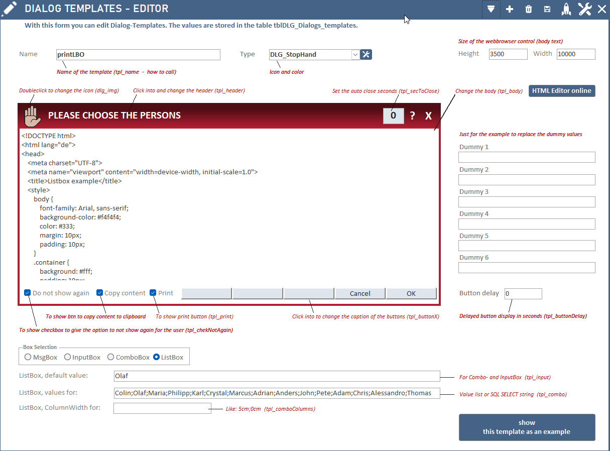
Task: Select the MsgBox radio option
Action: pos(28,357)
